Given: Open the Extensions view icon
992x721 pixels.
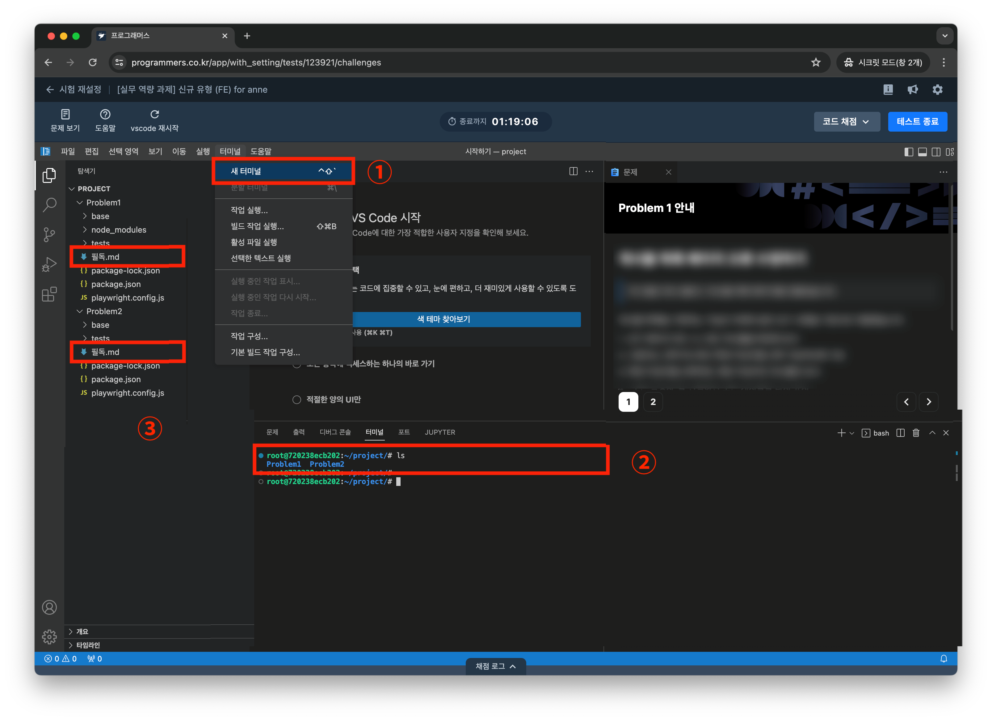Looking at the screenshot, I should click(49, 294).
